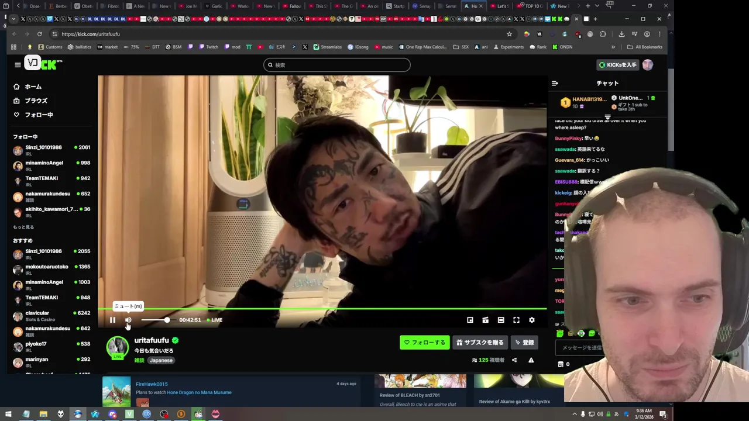This screenshot has height=421, width=749.
Task: Mute the stream with the speaker icon
Action: 128,320
